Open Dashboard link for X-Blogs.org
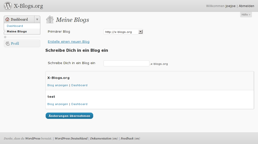258x144 pixels. click(79, 85)
